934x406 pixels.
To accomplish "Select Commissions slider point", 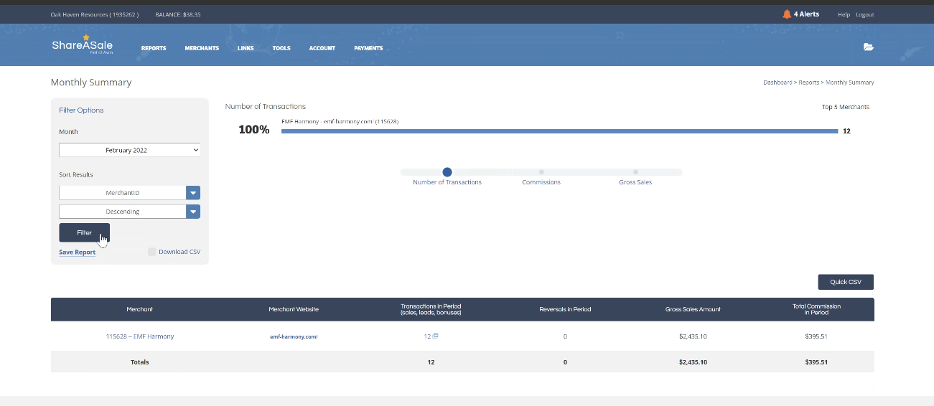I will coord(541,172).
